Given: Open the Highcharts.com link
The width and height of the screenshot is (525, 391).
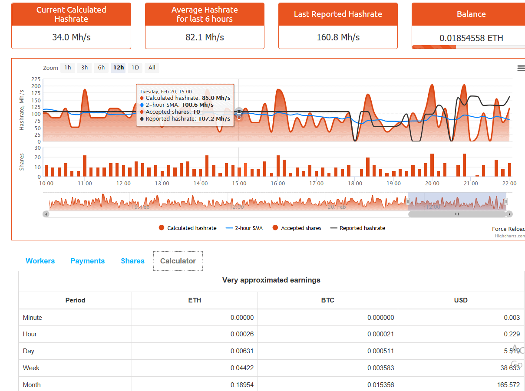Looking at the screenshot, I should click(x=511, y=236).
